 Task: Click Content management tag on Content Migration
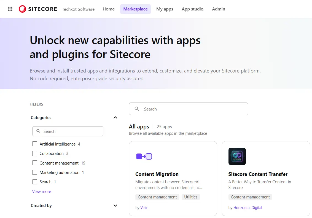pos(157,197)
